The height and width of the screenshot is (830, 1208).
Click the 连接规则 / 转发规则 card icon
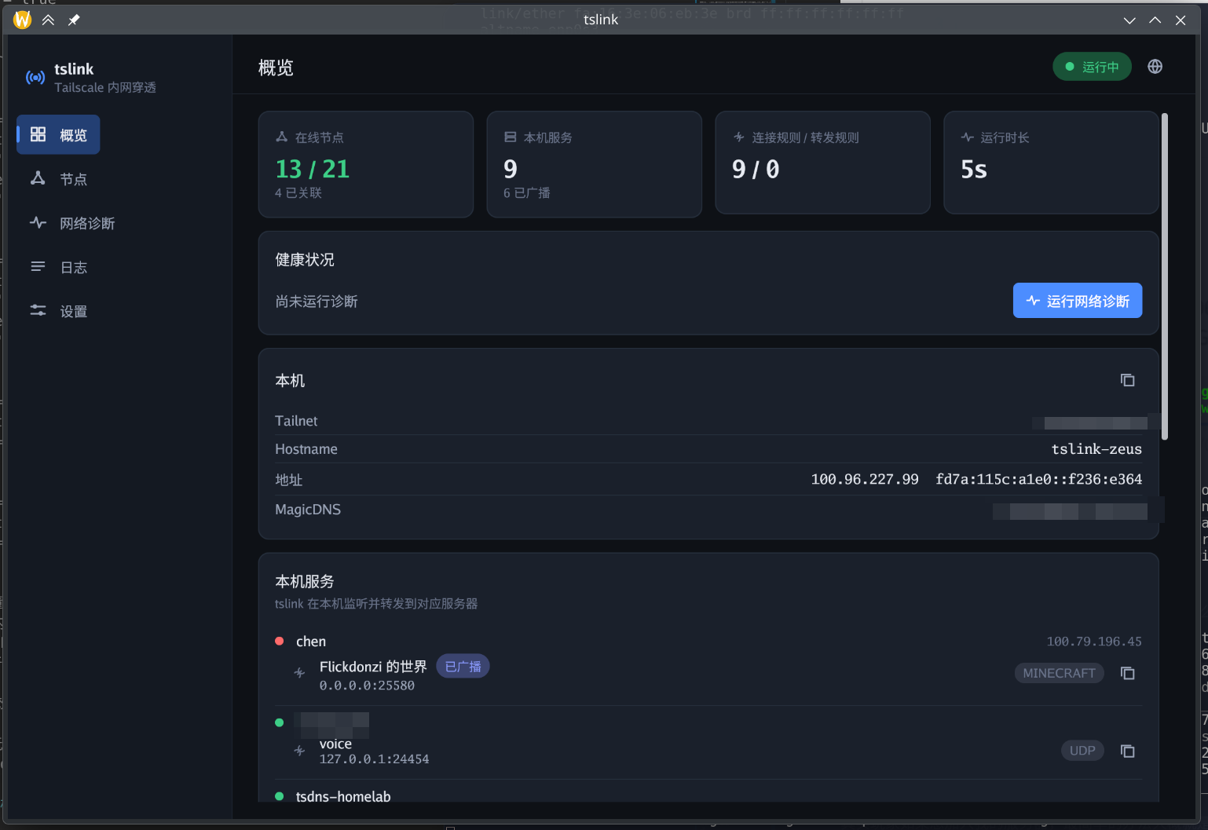click(738, 137)
